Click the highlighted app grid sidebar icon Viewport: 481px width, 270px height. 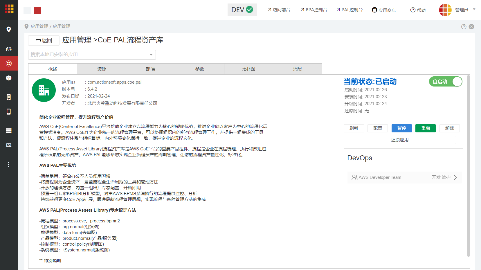(9, 63)
